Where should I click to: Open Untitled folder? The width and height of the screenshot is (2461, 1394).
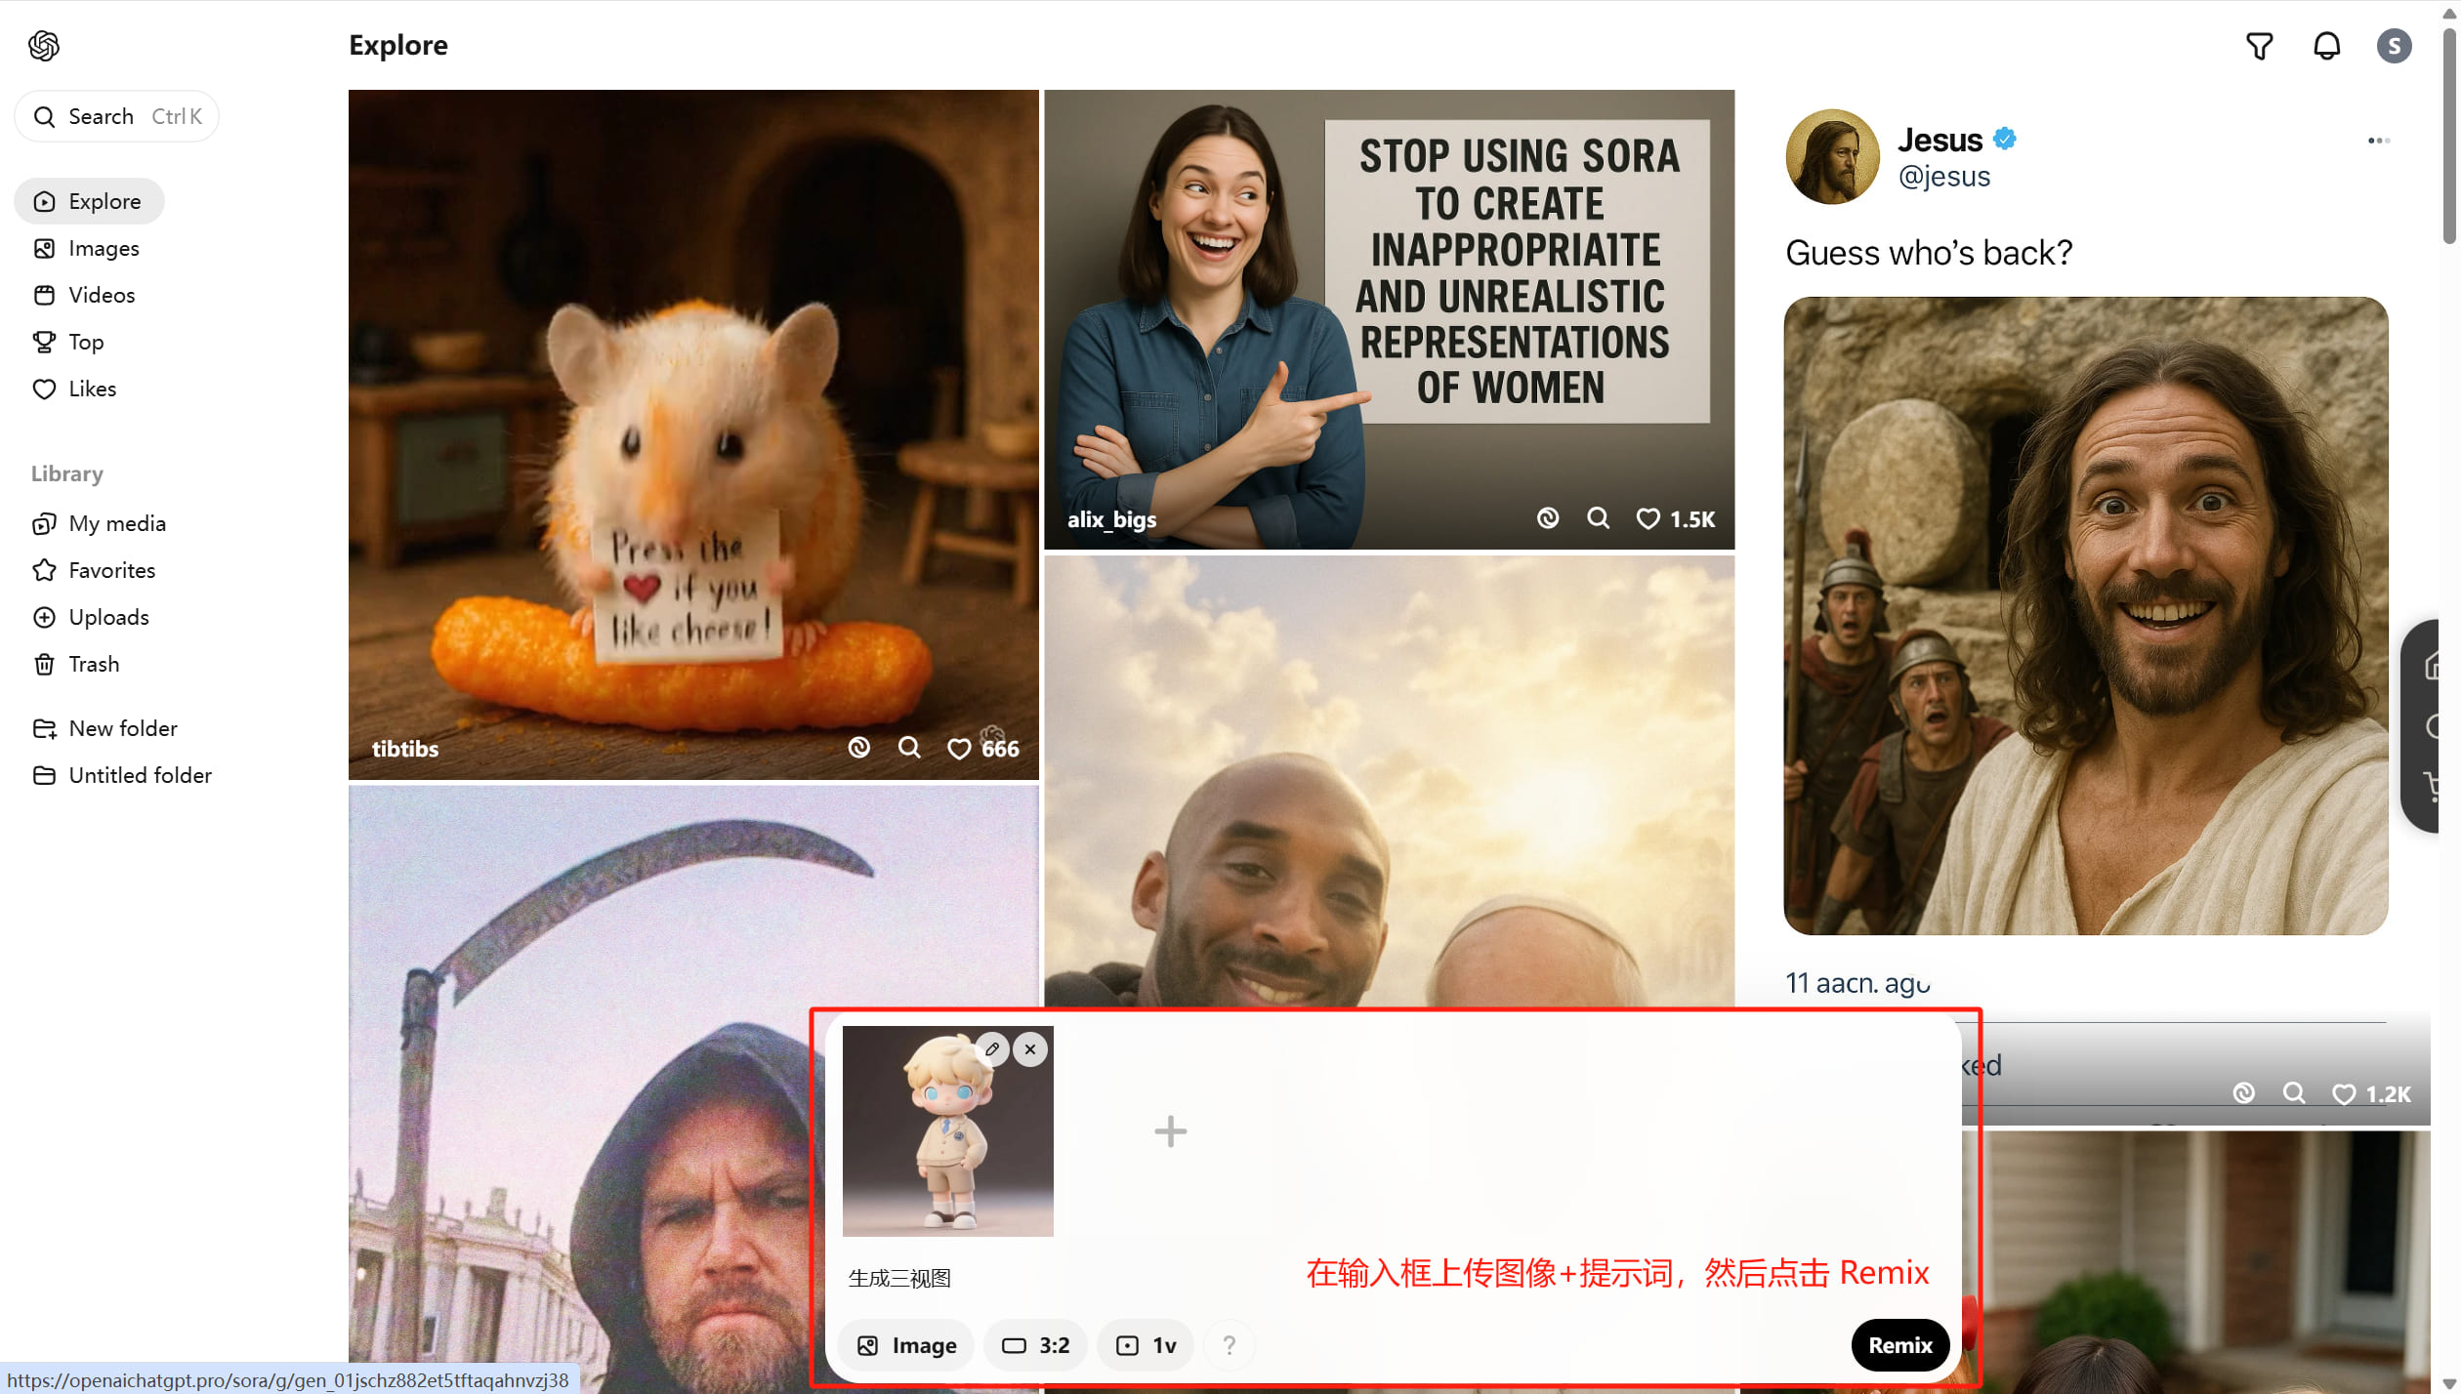122,775
